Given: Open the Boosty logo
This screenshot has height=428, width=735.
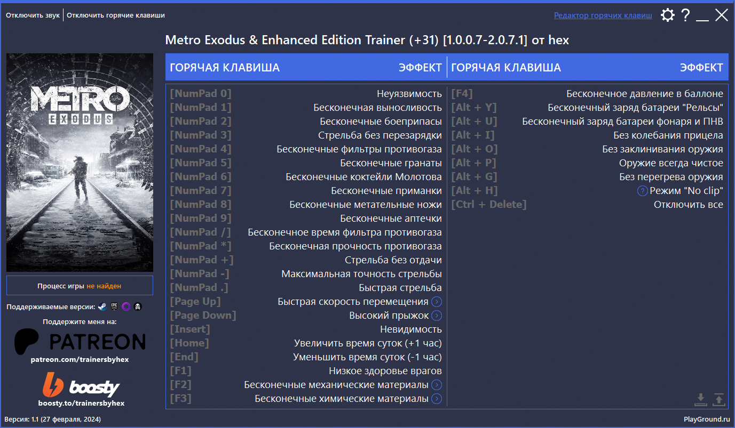Looking at the screenshot, I should (x=81, y=384).
